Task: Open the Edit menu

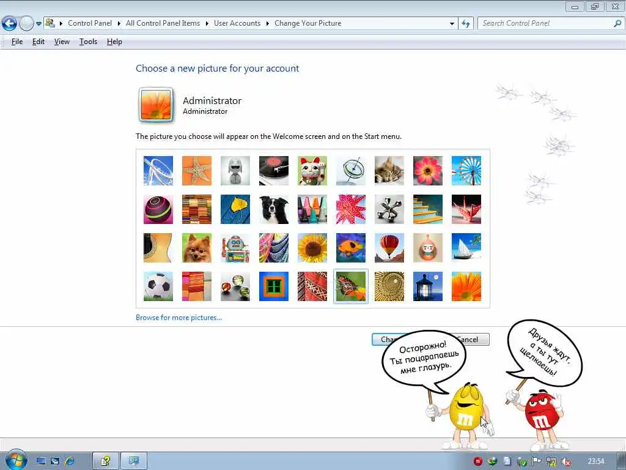Action: coord(39,42)
